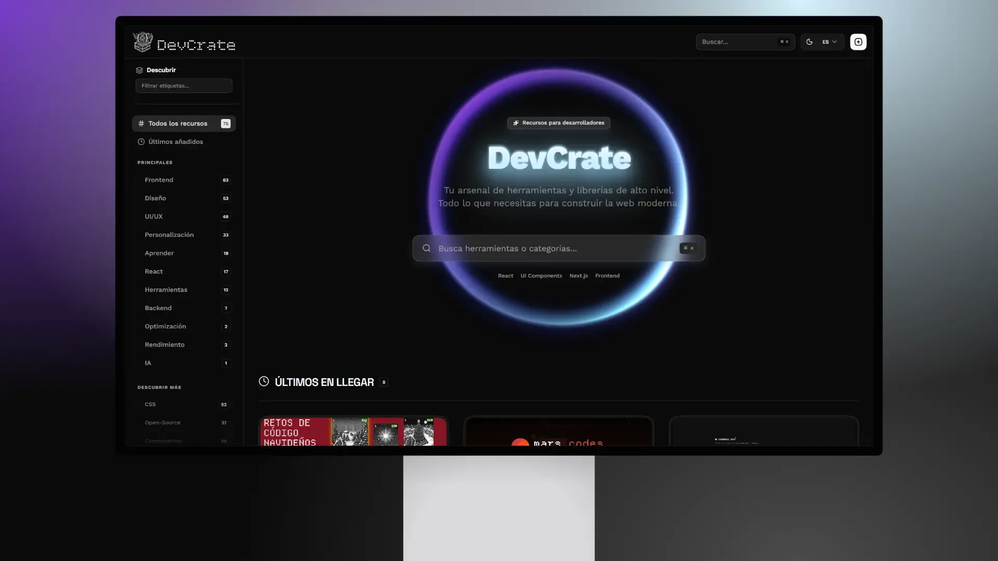
Task: Click the clock icon beside Últimos añadidos
Action: 141,141
